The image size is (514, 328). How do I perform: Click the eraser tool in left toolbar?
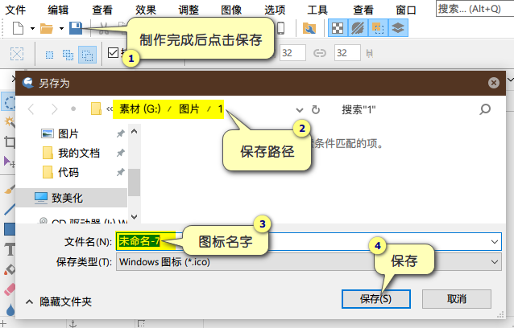pos(10,289)
